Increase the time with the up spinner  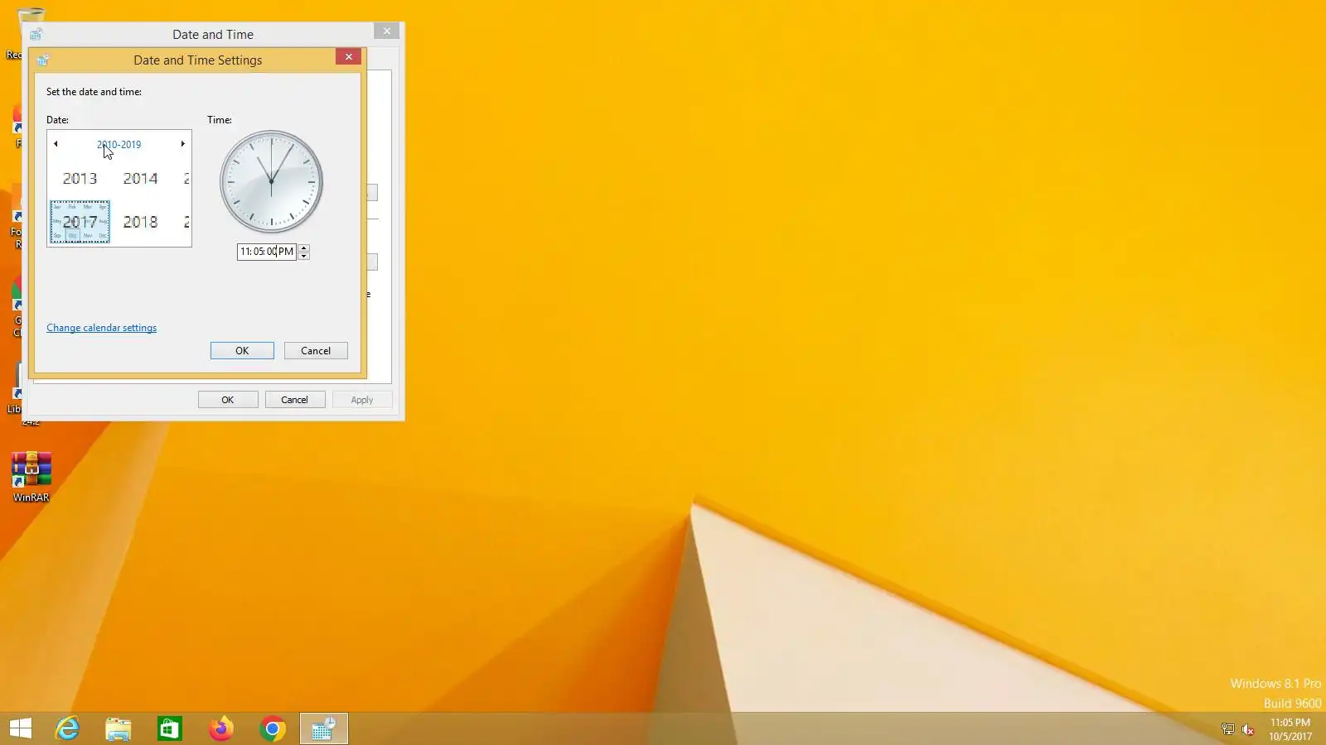[304, 248]
